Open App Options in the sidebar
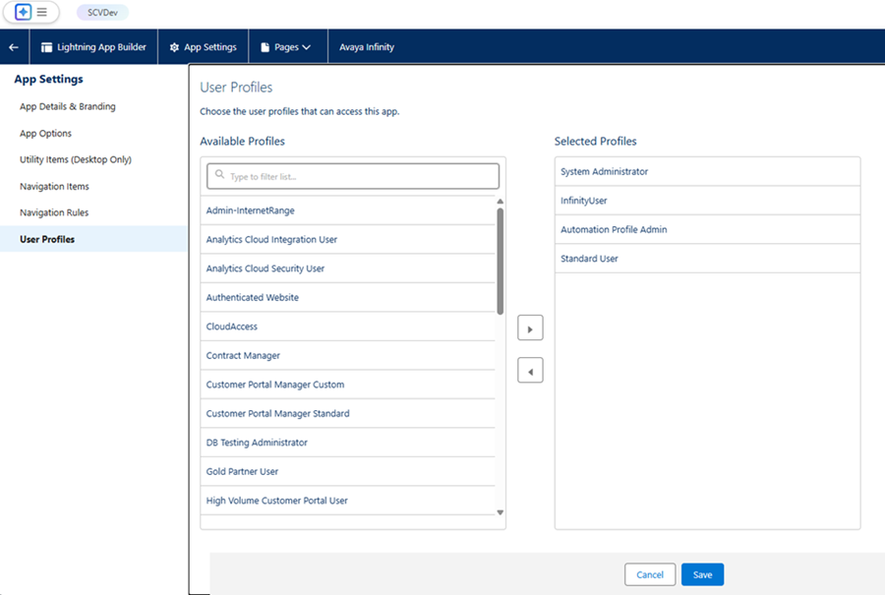Viewport: 885px width, 595px height. tap(45, 133)
